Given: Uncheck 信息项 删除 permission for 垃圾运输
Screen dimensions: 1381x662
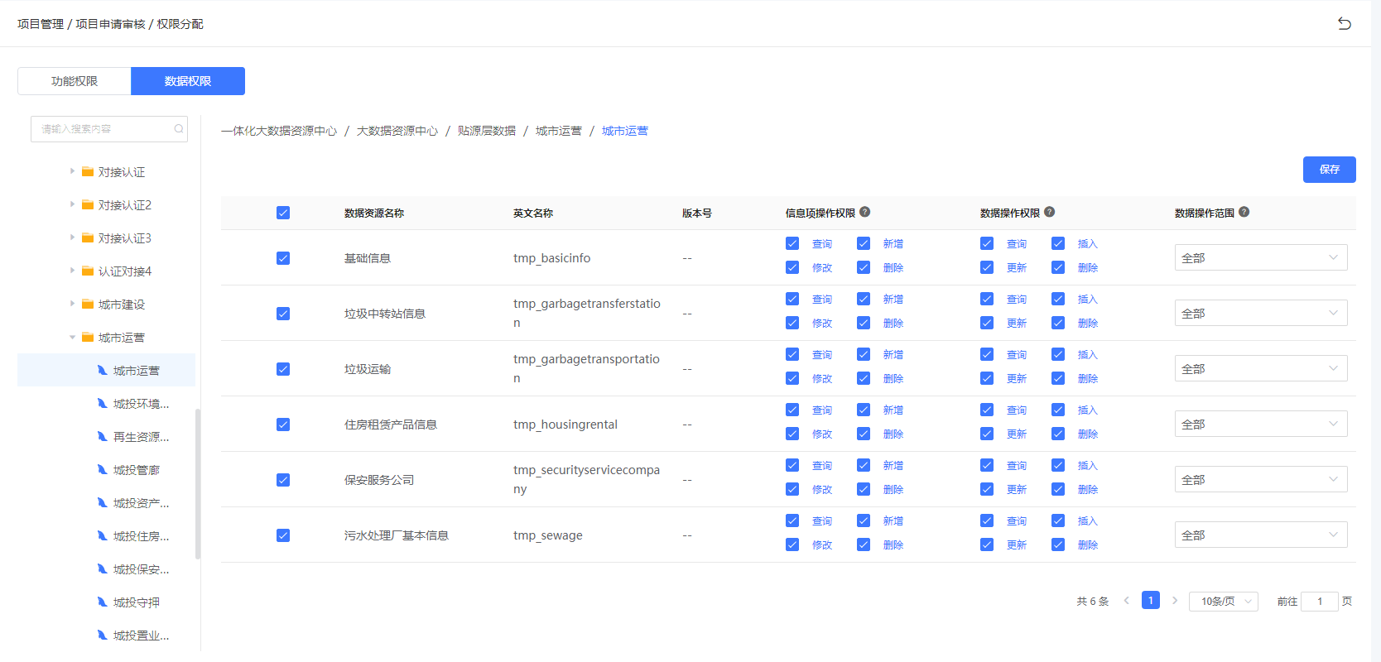Looking at the screenshot, I should [864, 378].
